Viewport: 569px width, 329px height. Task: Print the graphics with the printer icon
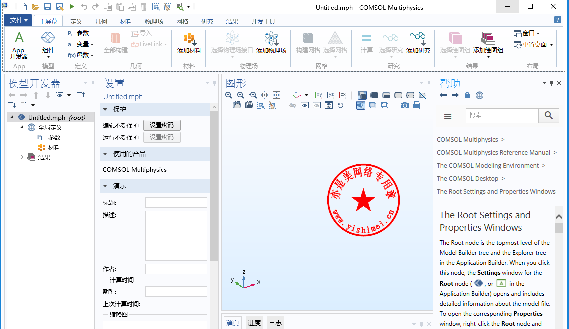pos(417,105)
